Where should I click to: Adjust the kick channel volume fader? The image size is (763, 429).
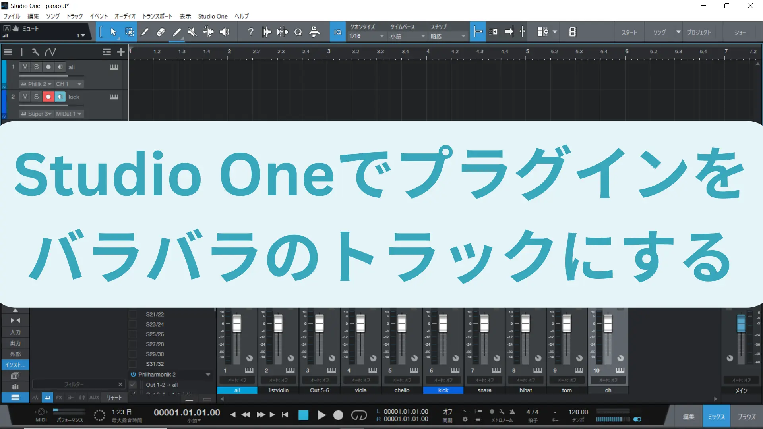443,323
